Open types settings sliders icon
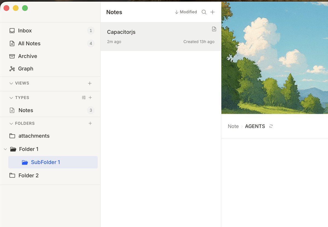The width and height of the screenshot is (328, 227). point(84,97)
